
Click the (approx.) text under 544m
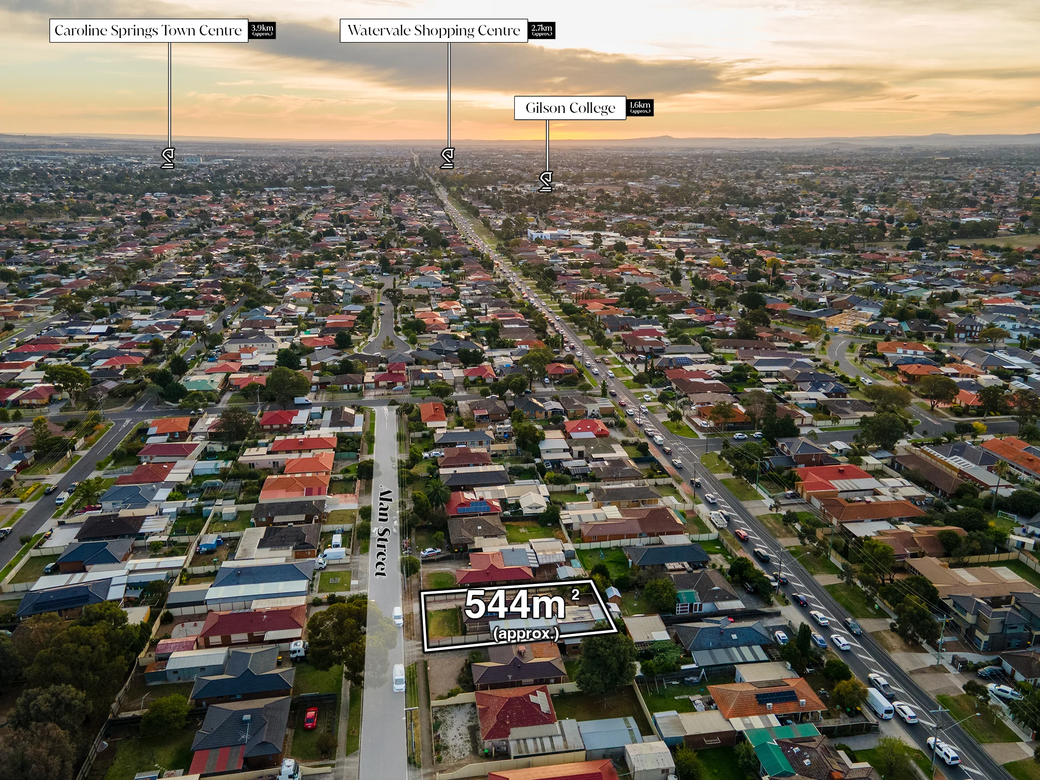pyautogui.click(x=526, y=633)
